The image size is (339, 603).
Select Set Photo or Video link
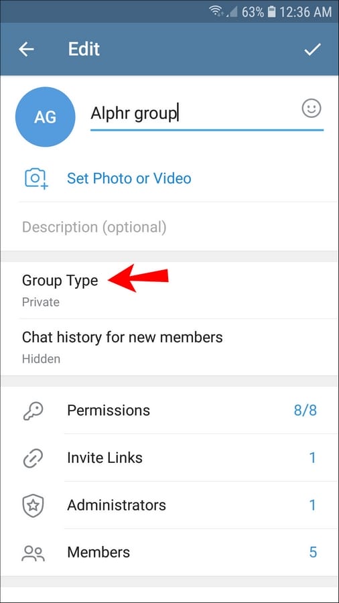coord(129,178)
